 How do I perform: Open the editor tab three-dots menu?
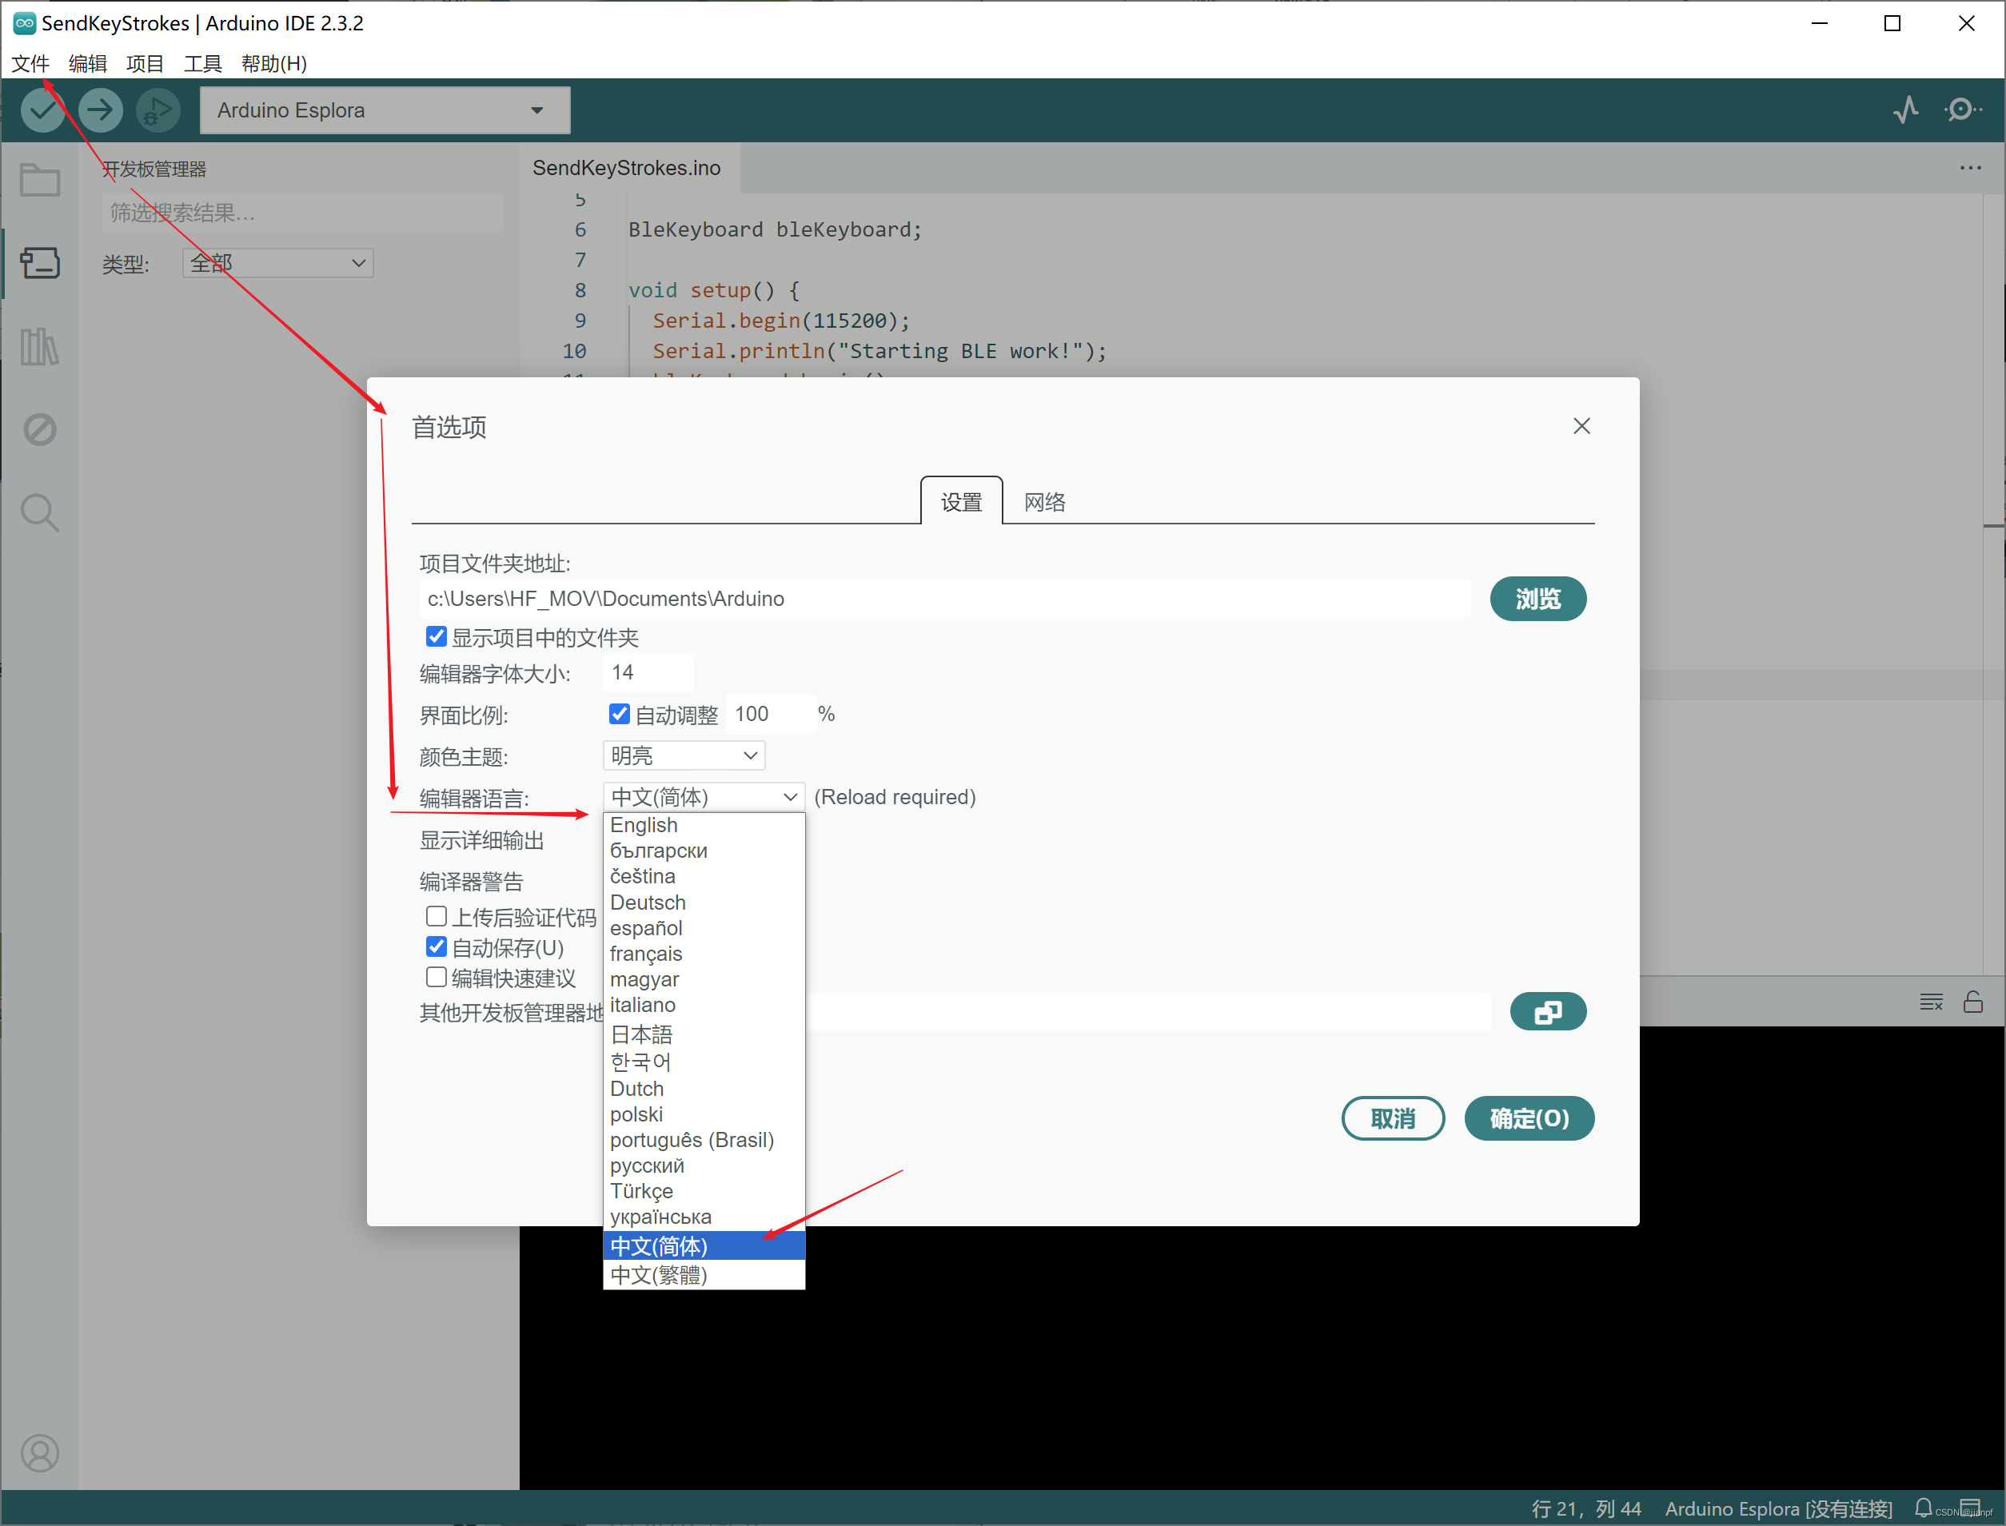click(x=1970, y=168)
